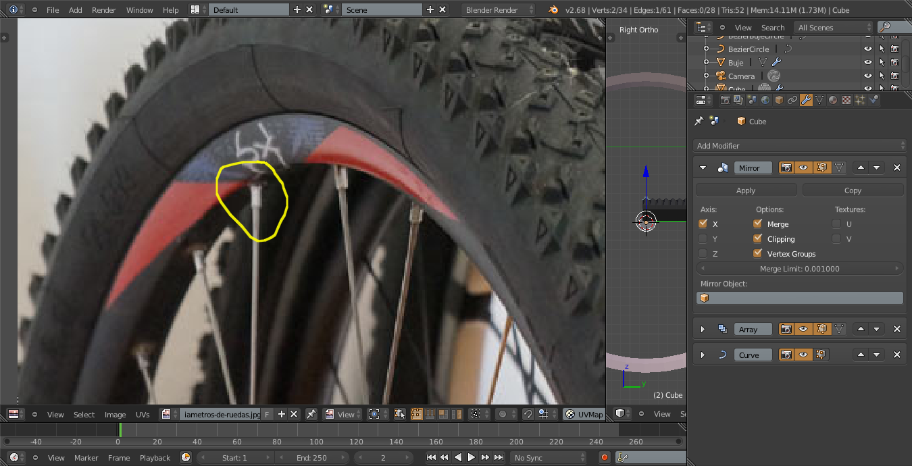Expand the Camera object in outliner

707,76
